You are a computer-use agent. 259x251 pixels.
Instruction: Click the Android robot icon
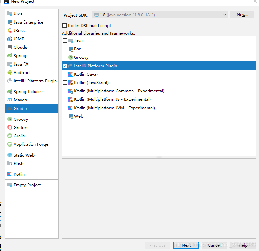click(10, 73)
